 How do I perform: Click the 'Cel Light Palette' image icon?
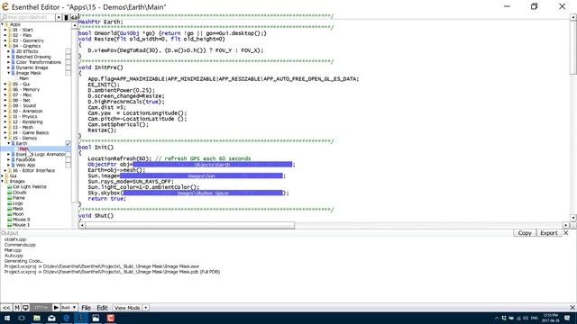10,187
